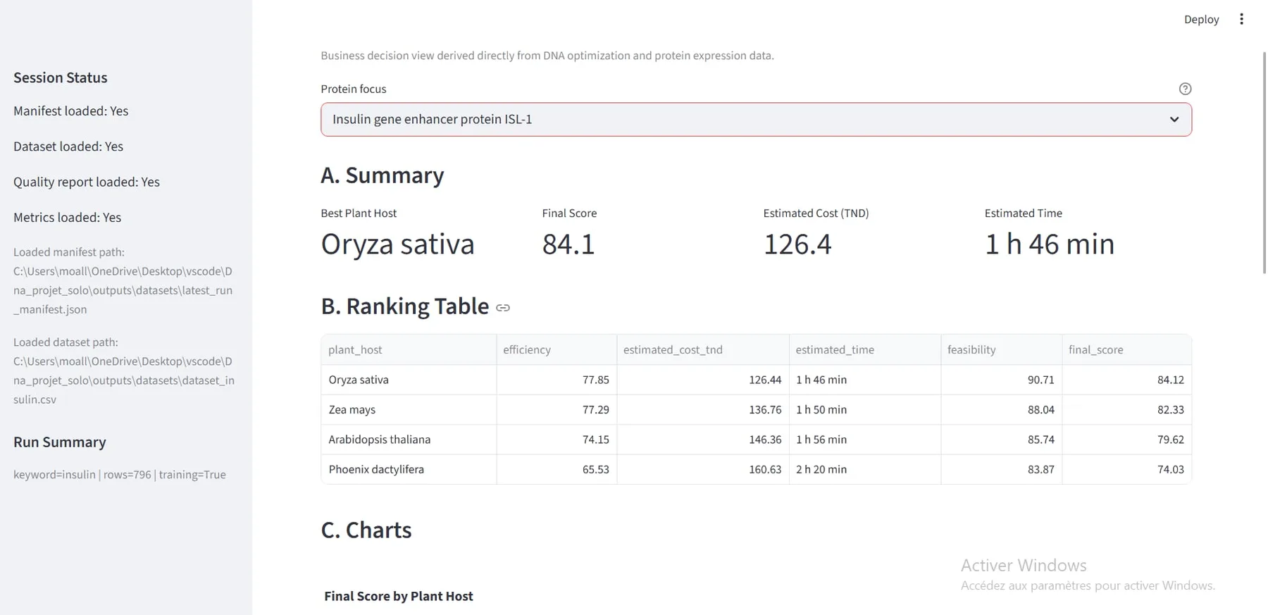The image size is (1268, 615).
Task: Sort table by efficiency column header
Action: (557, 349)
